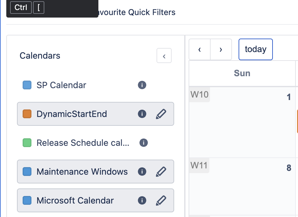This screenshot has height=217, width=298.
Task: Disable the Maintenance Windows calendar
Action: tap(27, 172)
